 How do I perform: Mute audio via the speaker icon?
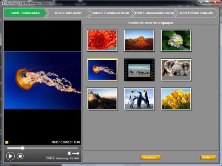[69, 153]
